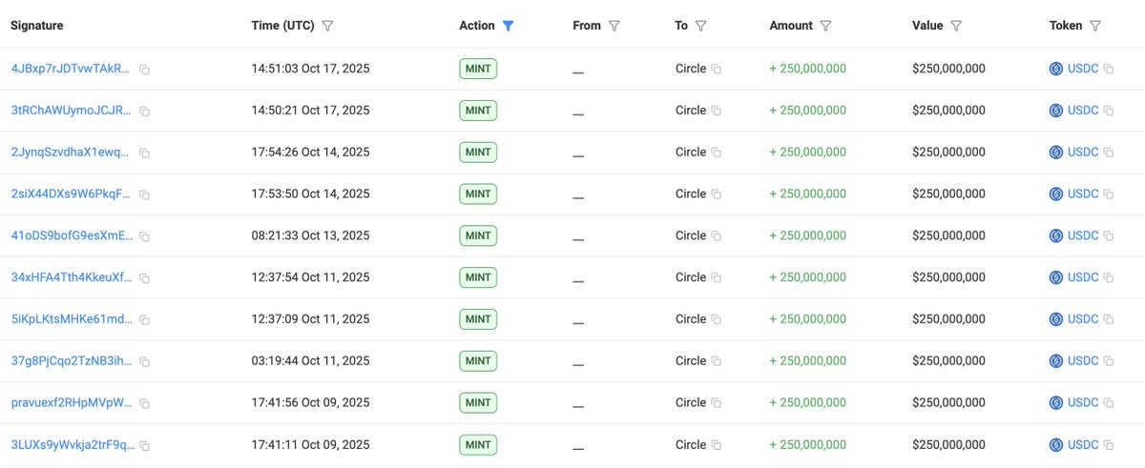Copy Circle address in 08:21:33 Oct 13 row
Screen dimensions: 1145x468
click(x=716, y=236)
